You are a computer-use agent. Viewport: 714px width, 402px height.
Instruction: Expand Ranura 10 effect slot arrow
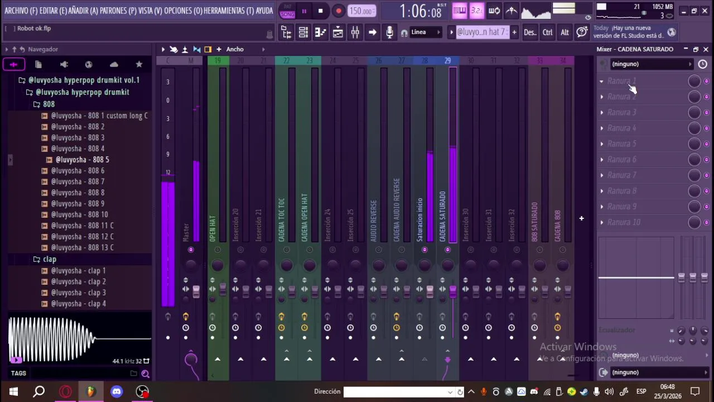tap(601, 222)
